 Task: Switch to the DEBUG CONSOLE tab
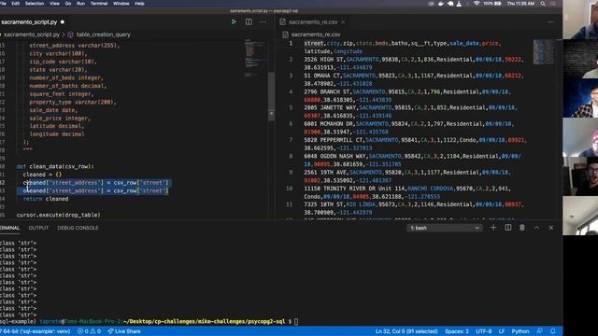coord(78,228)
